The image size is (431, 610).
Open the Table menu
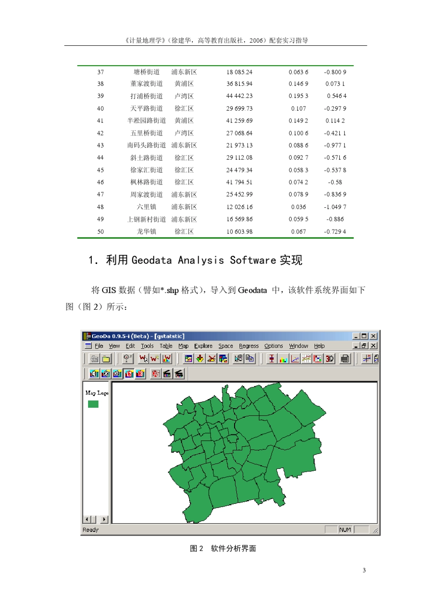(166, 346)
